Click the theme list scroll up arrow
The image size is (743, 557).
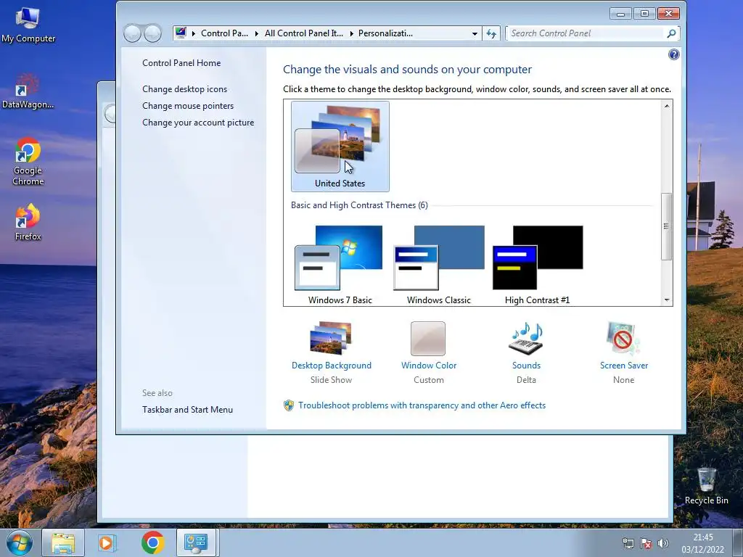pyautogui.click(x=667, y=106)
